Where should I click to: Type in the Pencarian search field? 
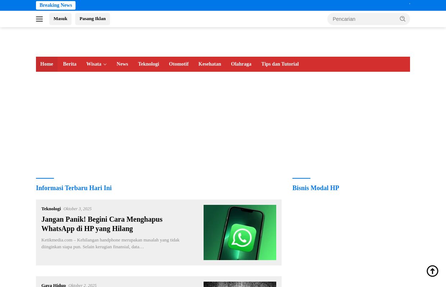point(363,19)
